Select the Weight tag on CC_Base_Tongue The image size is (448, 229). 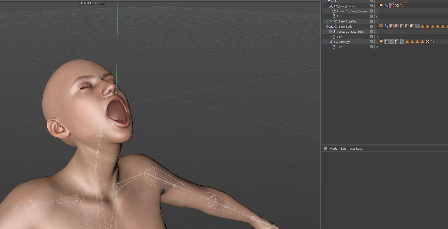point(381,5)
